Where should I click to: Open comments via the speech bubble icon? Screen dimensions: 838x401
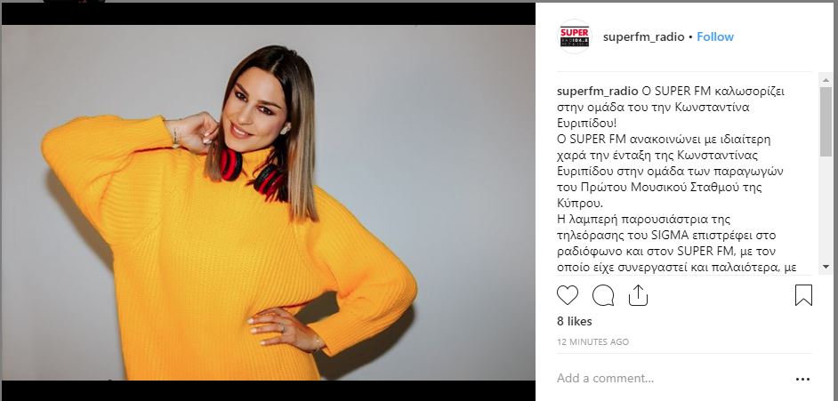603,295
